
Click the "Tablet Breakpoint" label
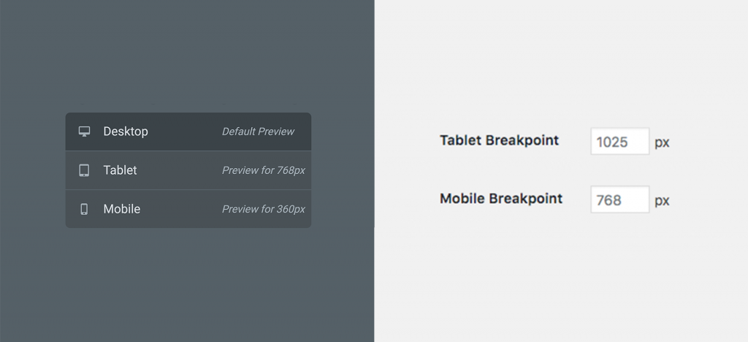[499, 140]
